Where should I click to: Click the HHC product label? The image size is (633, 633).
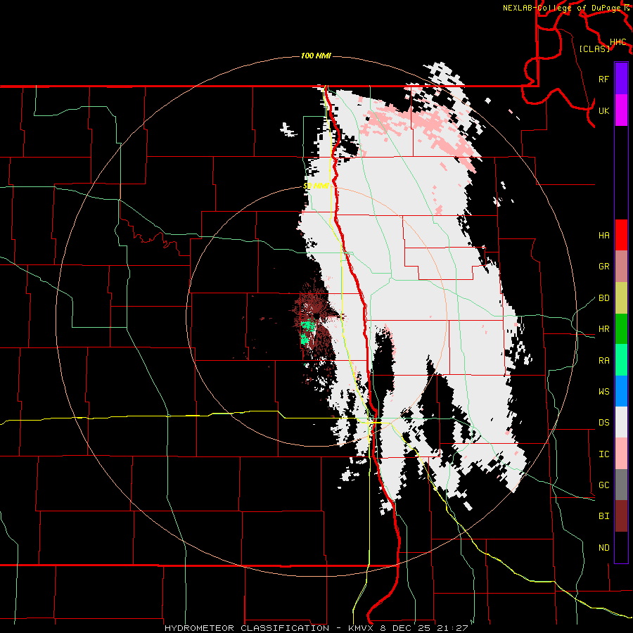tap(618, 42)
